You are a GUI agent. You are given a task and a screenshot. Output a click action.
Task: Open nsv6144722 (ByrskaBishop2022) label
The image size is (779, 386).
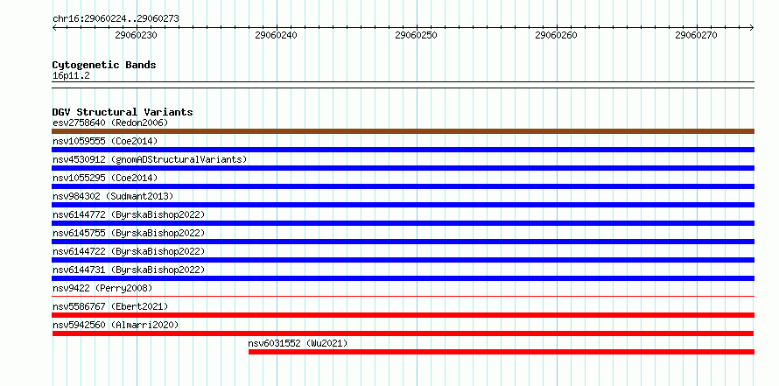tap(129, 251)
